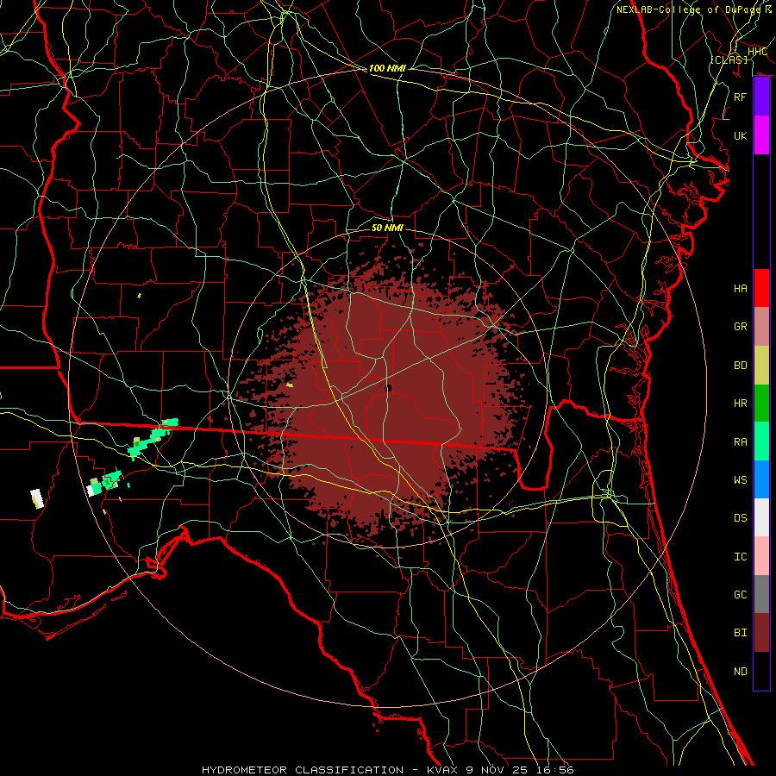Select the GR pink legend swatch

coord(761,326)
